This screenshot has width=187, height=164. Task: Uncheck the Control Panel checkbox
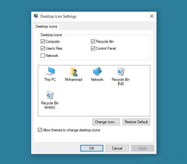93,48
